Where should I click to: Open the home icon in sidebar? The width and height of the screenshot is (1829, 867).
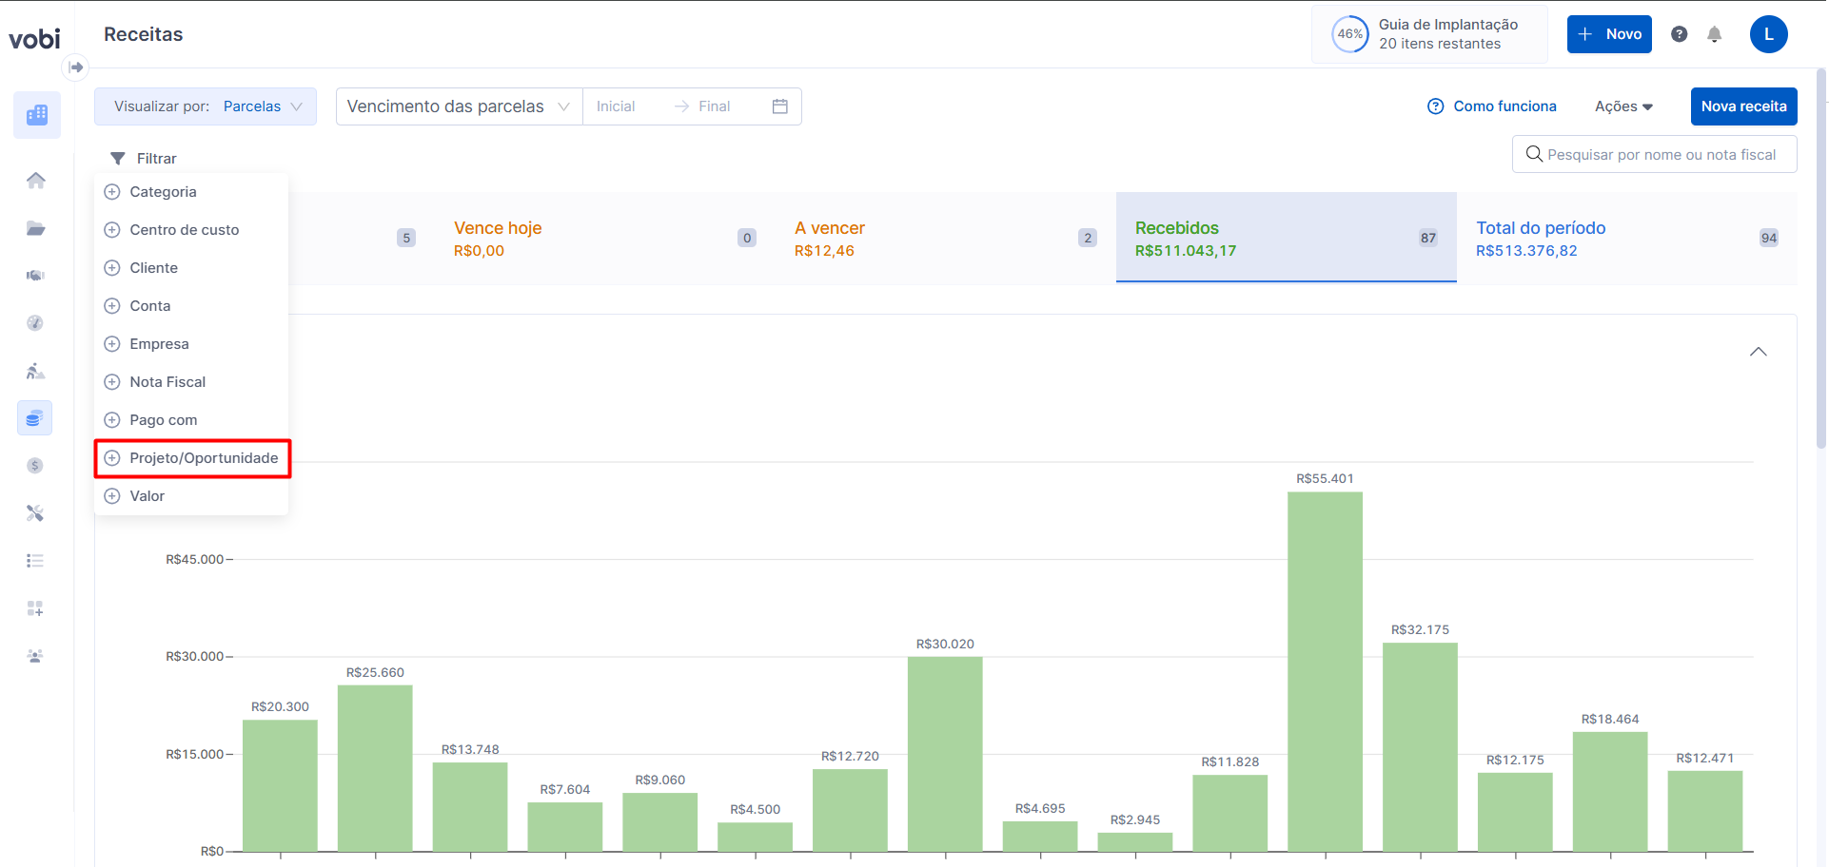(x=36, y=181)
